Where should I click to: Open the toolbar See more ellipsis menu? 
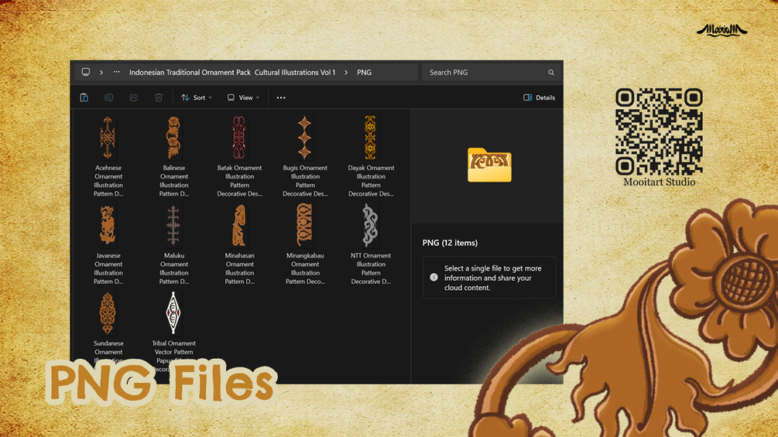pyautogui.click(x=281, y=97)
